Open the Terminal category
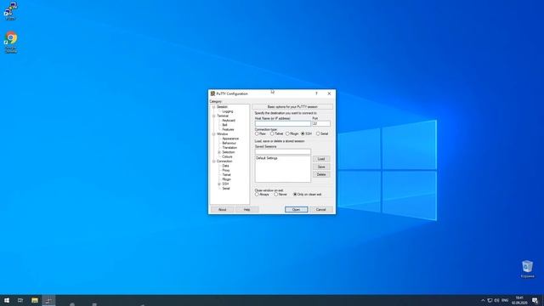 coord(223,116)
